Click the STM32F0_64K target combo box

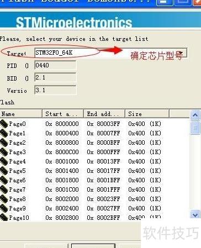pyautogui.click(x=110, y=53)
